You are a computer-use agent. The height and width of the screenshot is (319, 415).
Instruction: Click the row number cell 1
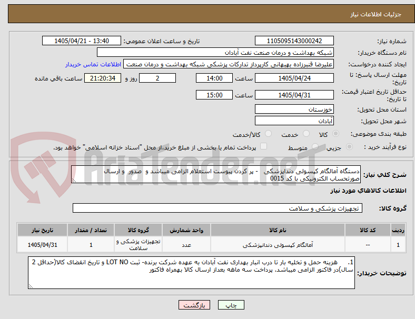pos(398,245)
